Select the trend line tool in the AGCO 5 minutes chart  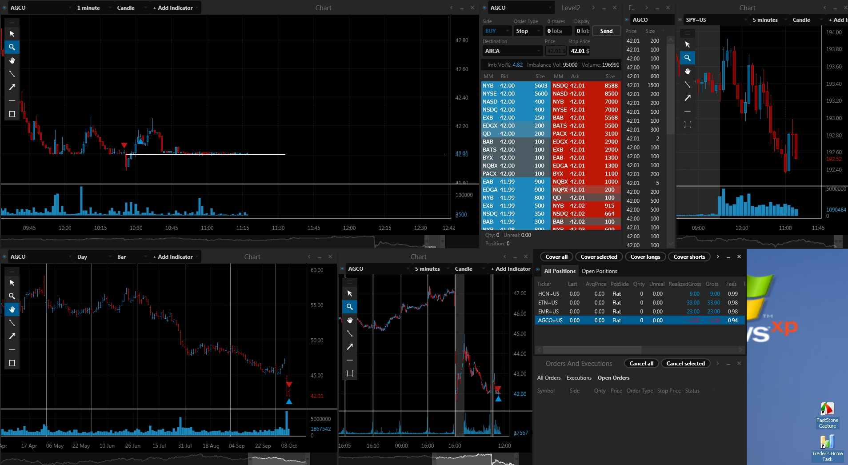pos(350,333)
